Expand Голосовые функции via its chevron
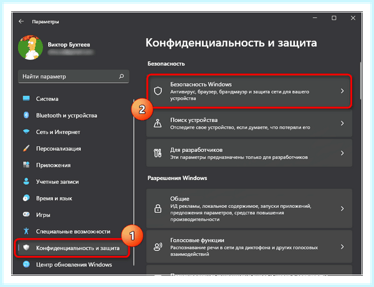Viewport: 374px width, 287px height. pos(342,247)
